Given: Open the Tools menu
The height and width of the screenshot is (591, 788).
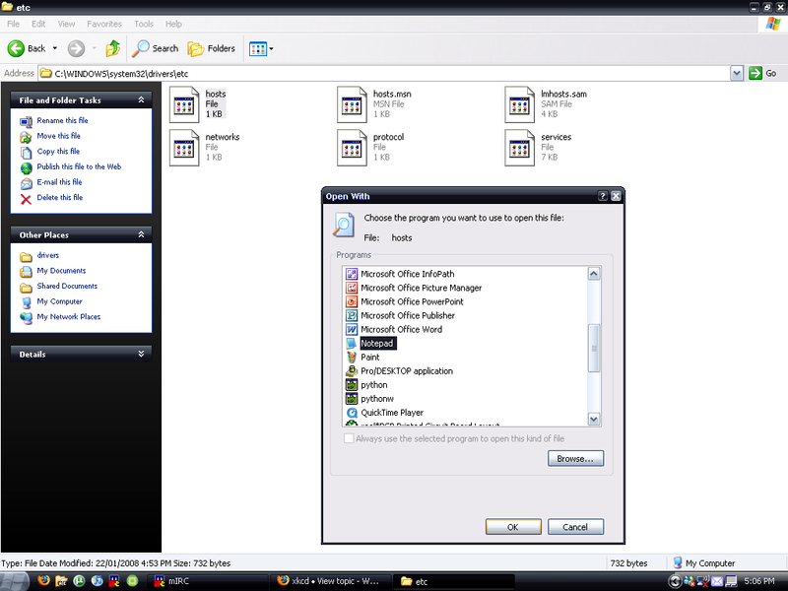Looking at the screenshot, I should point(144,24).
